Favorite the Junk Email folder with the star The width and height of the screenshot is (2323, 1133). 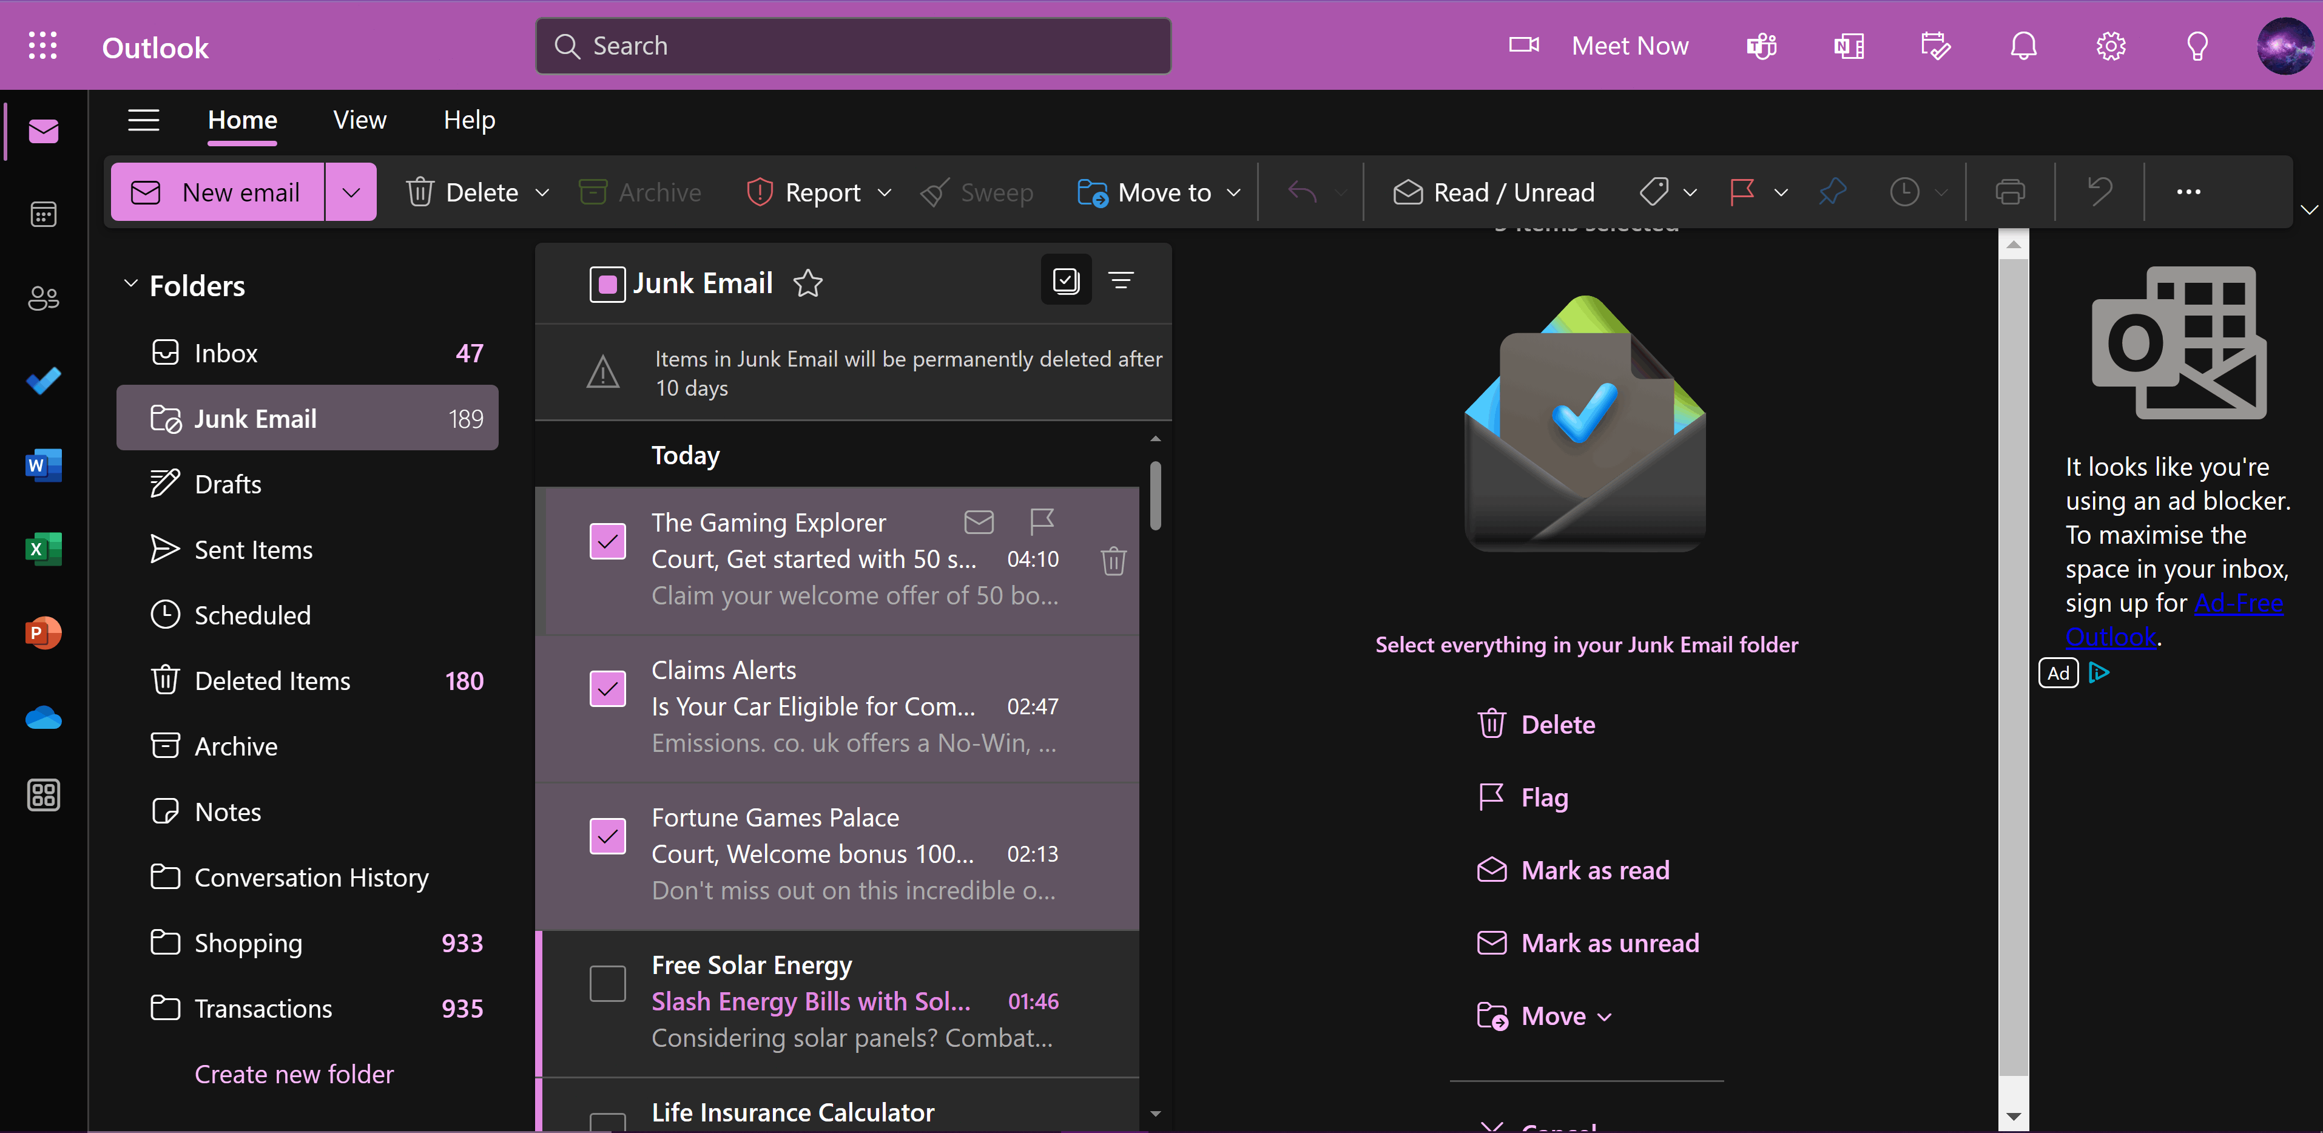click(807, 283)
